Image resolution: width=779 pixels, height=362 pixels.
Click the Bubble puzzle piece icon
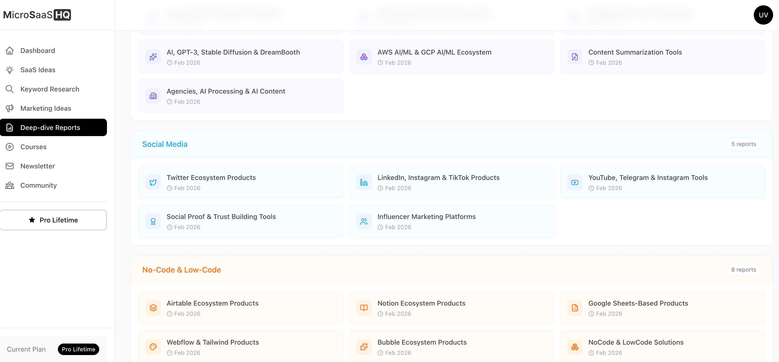pos(364,347)
